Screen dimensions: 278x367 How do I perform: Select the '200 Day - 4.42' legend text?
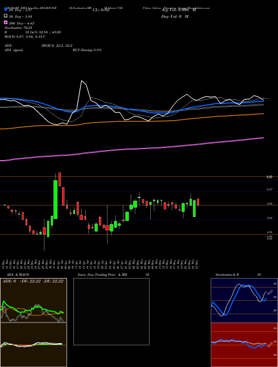click(x=22, y=23)
